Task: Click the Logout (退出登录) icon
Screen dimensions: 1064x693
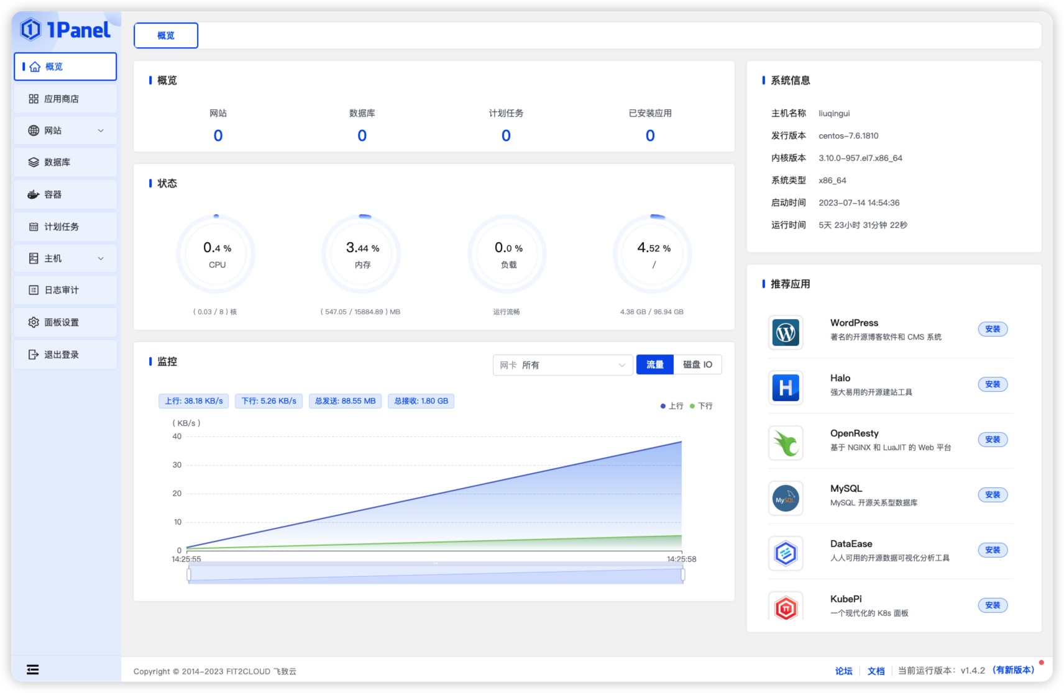Action: [x=34, y=355]
